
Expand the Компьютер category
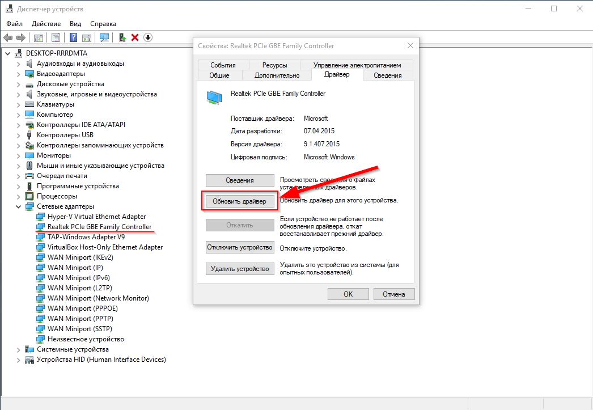pyautogui.click(x=18, y=115)
